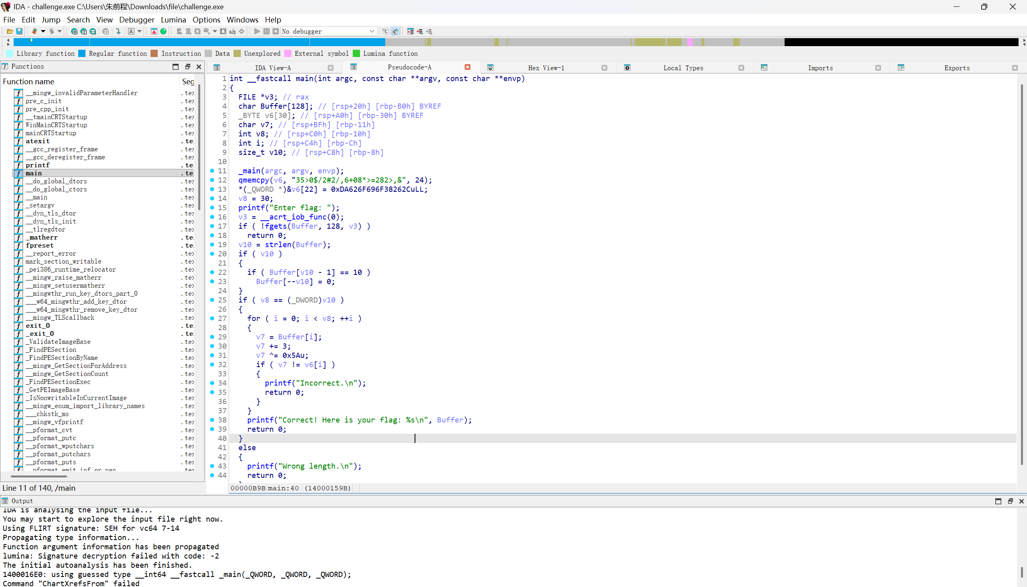Image resolution: width=1027 pixels, height=587 pixels.
Task: Open the Debugger menu
Action: 136,20
